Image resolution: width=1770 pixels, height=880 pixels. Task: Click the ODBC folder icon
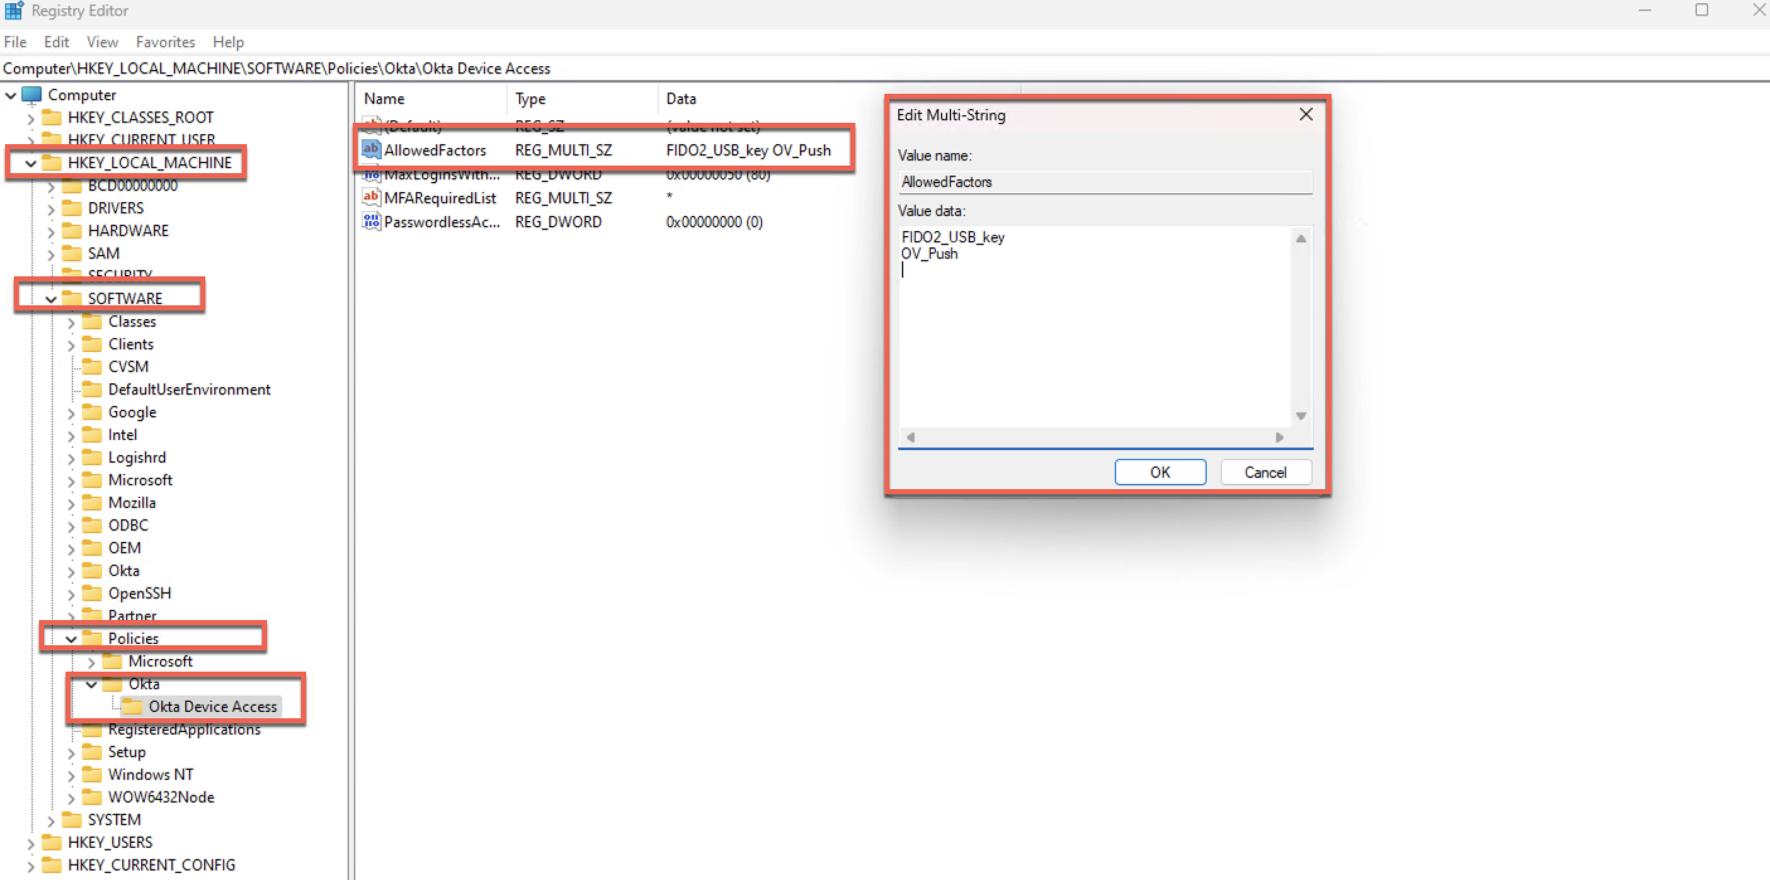(92, 525)
